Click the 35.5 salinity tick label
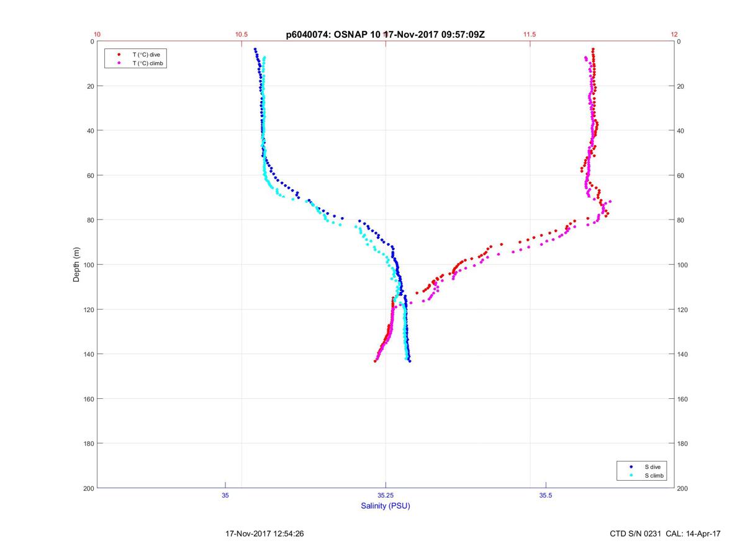Viewport: 745px width, 549px height. pyautogui.click(x=546, y=496)
